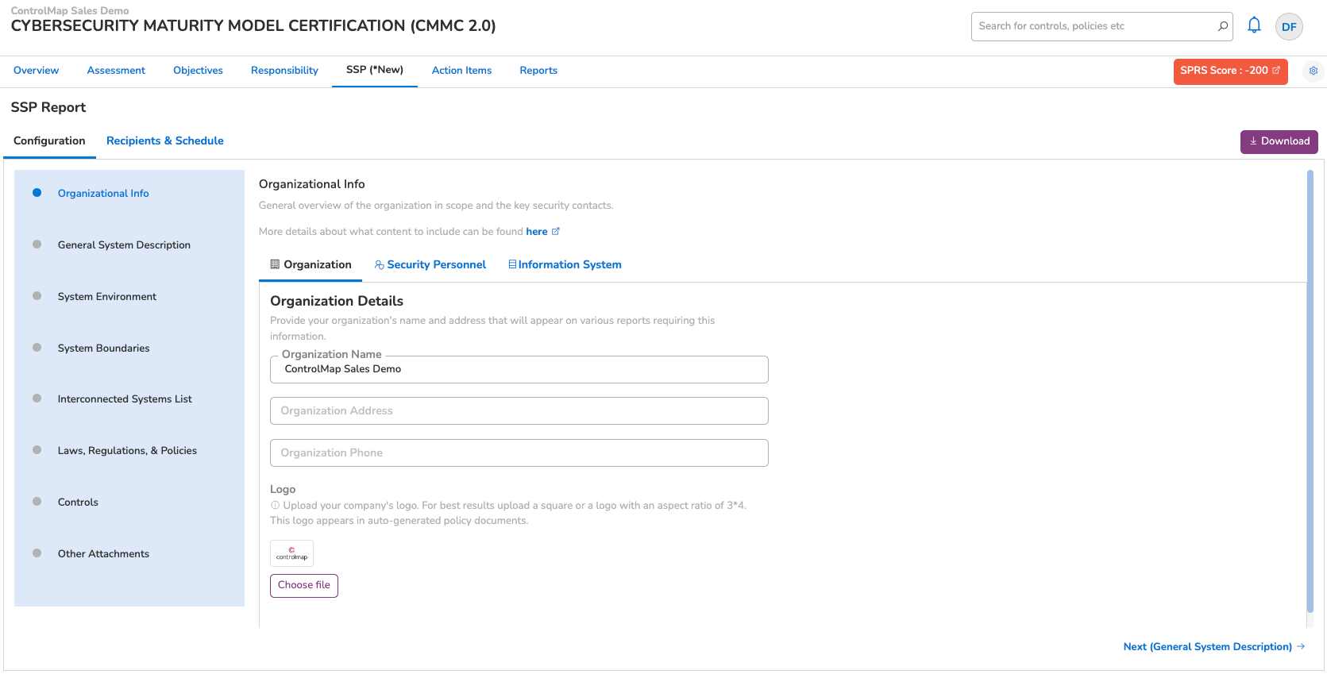Click the external link icon after 'here'
Viewport: 1327px width, 674px height.
[x=556, y=232]
